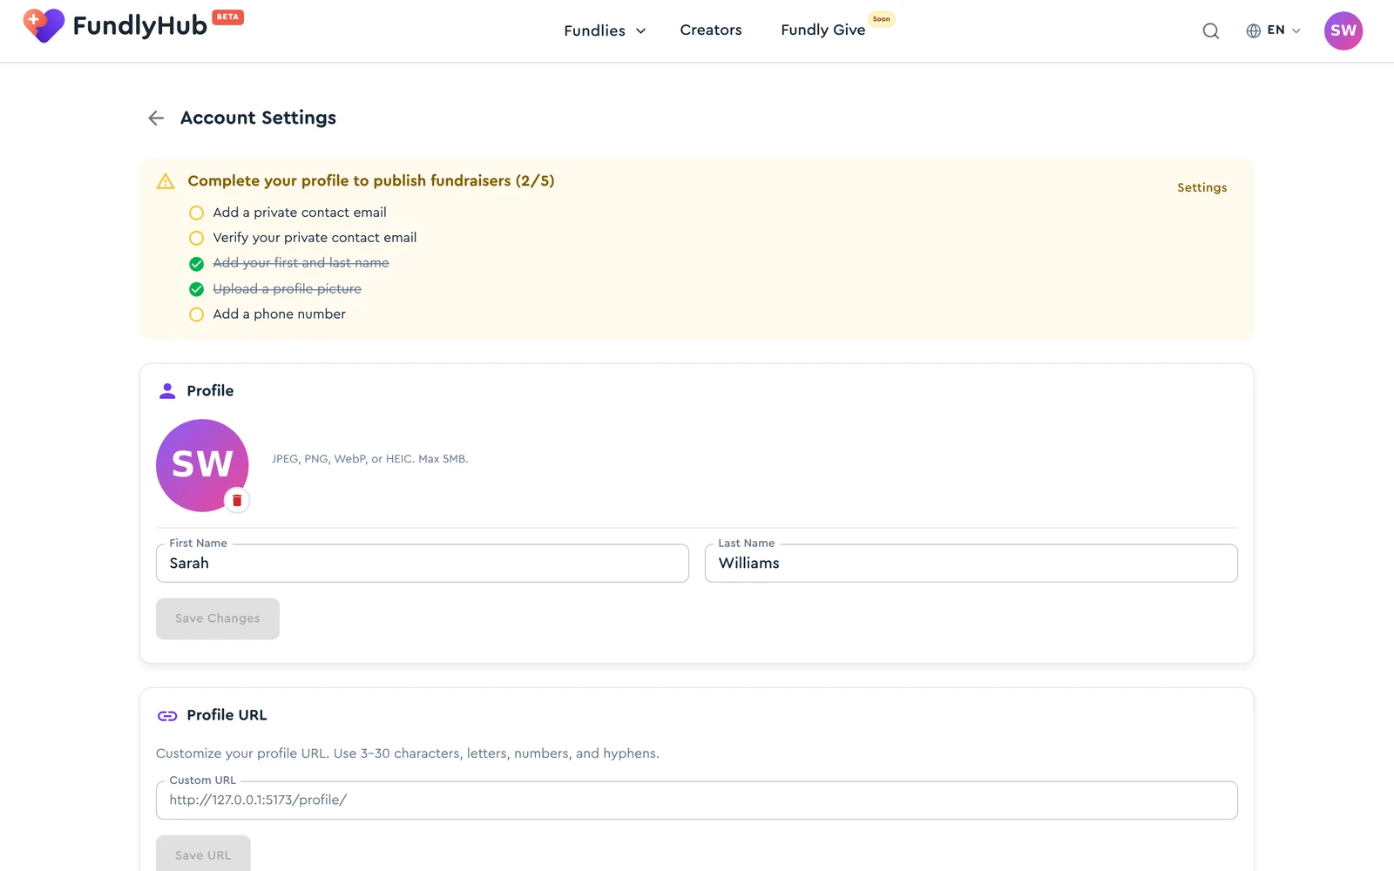Click the warning triangle icon
The height and width of the screenshot is (871, 1394).
pyautogui.click(x=166, y=181)
